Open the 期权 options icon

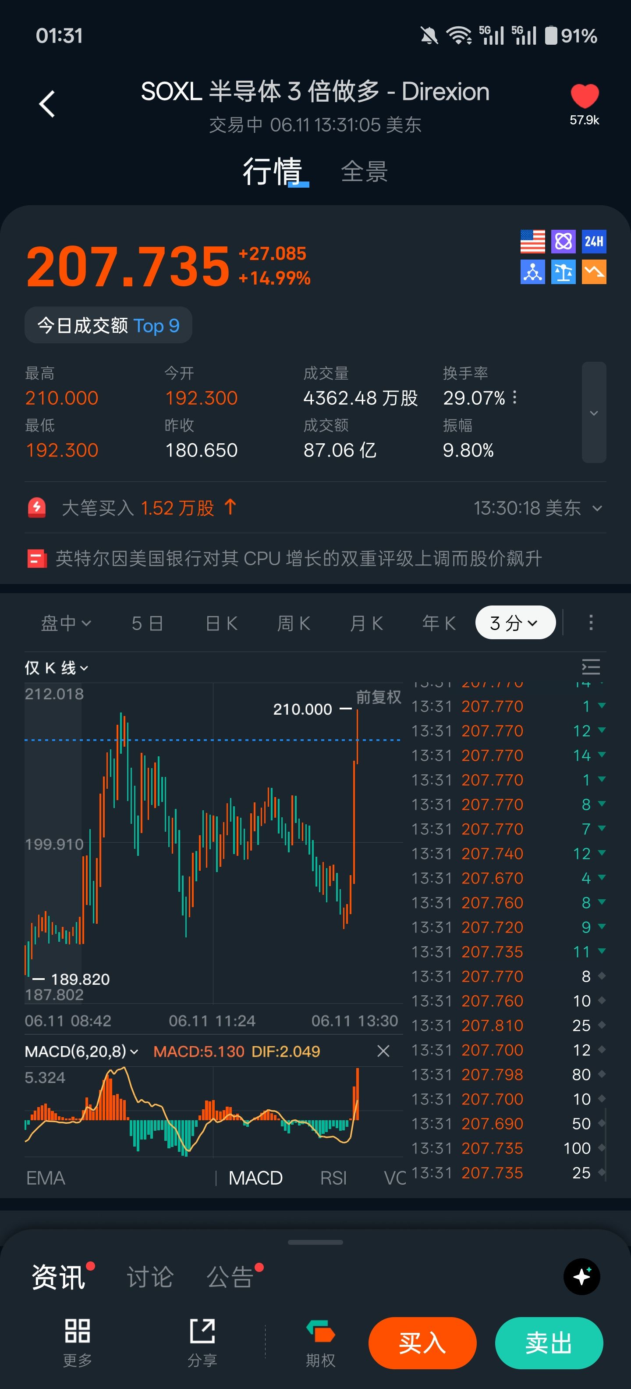[321, 1331]
